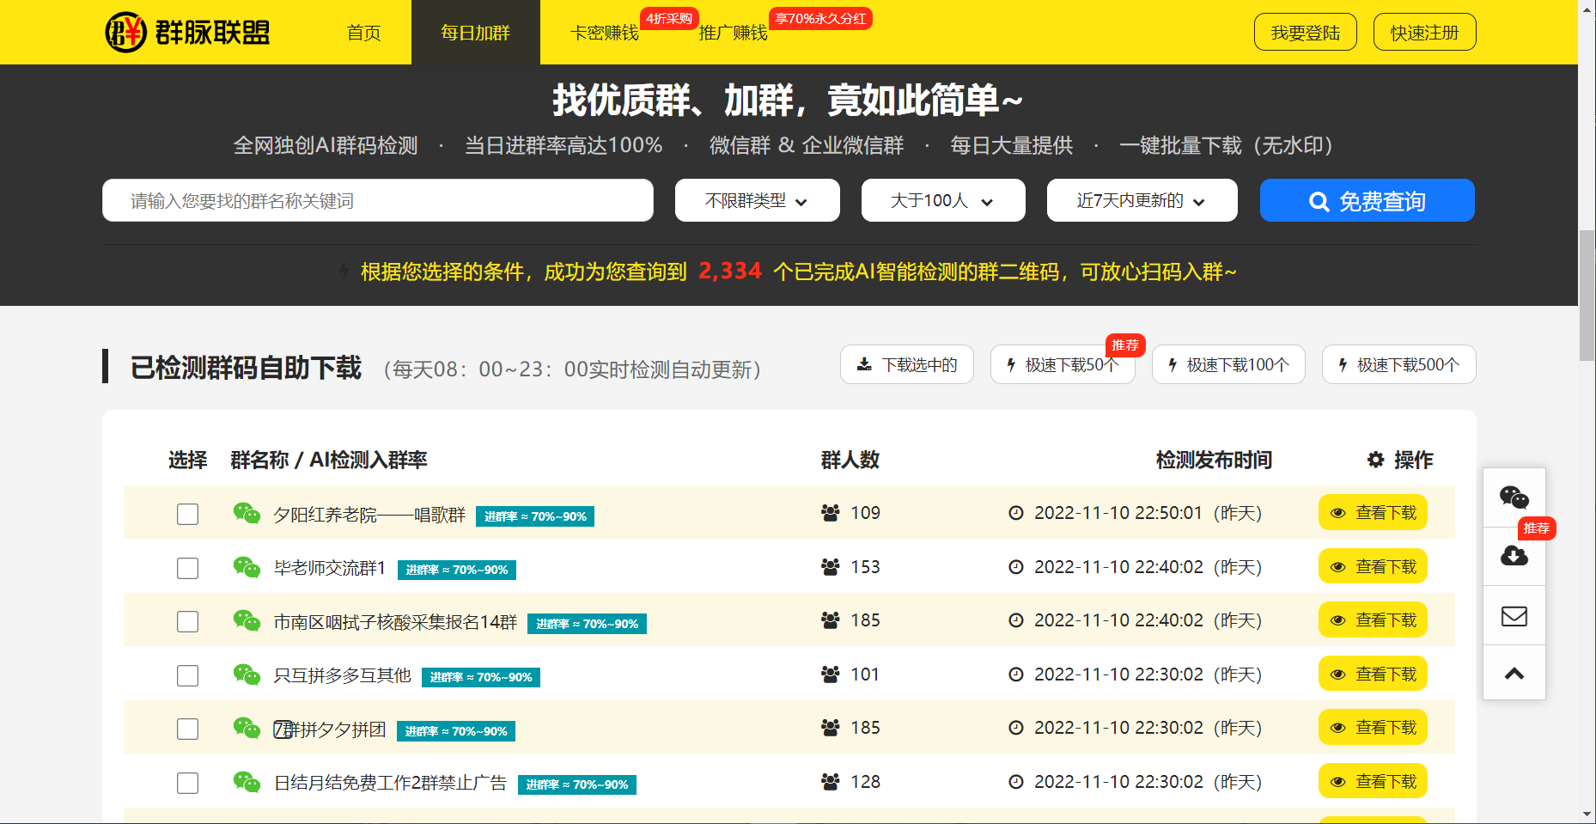Open the WeChat contact icon in side panel
The width and height of the screenshot is (1596, 824).
(x=1514, y=497)
